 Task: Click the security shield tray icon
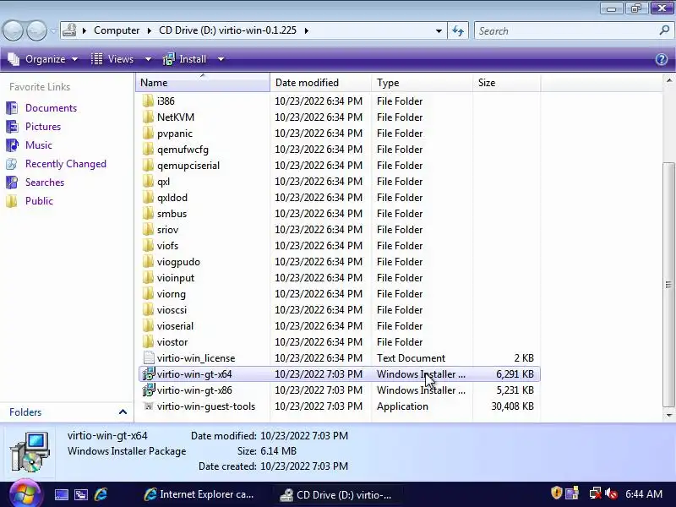point(556,493)
